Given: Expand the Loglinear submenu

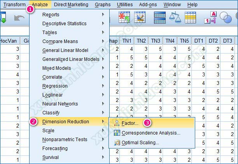Looking at the screenshot, I should pyautogui.click(x=69, y=95).
